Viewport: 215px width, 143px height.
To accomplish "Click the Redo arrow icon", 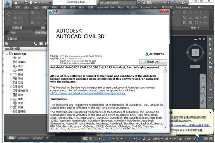I will pos(43,2).
